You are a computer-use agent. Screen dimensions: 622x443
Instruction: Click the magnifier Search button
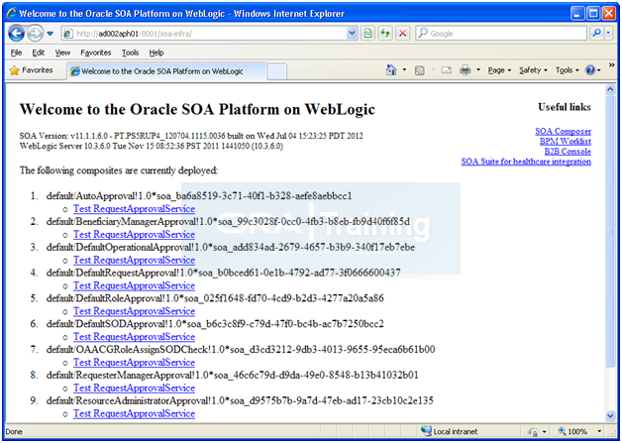(596, 34)
